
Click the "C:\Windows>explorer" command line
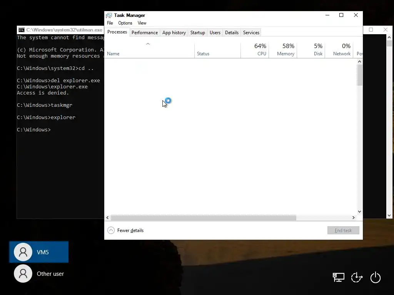(46, 118)
